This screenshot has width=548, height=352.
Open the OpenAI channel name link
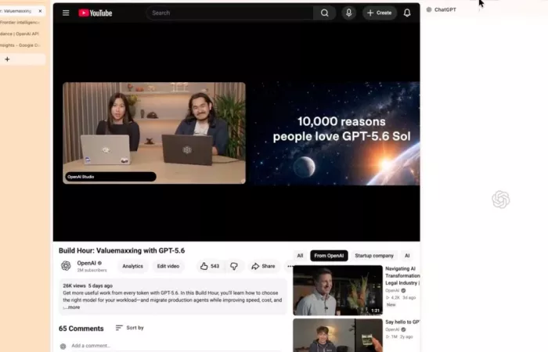86,263
